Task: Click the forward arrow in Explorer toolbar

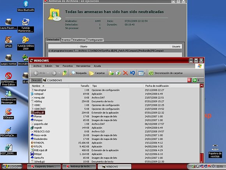Action: (54, 73)
